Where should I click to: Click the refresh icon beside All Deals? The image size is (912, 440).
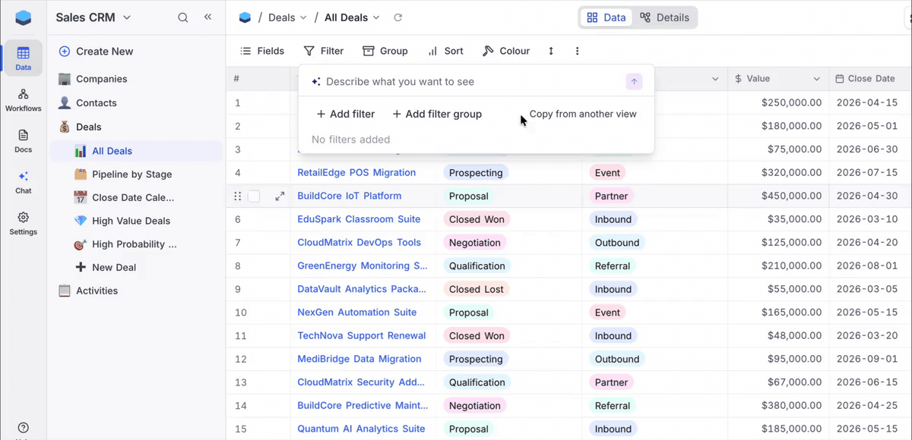(397, 17)
